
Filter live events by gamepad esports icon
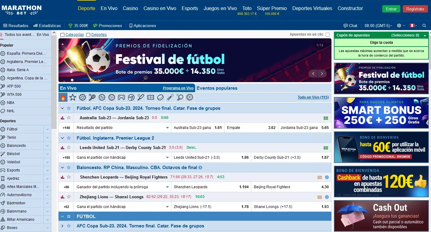tap(121, 97)
